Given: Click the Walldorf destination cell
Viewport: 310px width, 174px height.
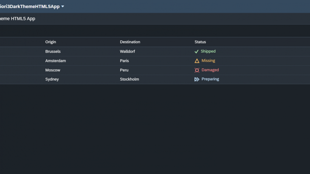Looking at the screenshot, I should click(x=128, y=51).
